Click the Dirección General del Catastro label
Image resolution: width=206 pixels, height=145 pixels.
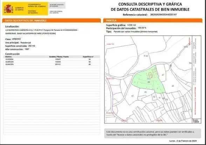pos(56,12)
